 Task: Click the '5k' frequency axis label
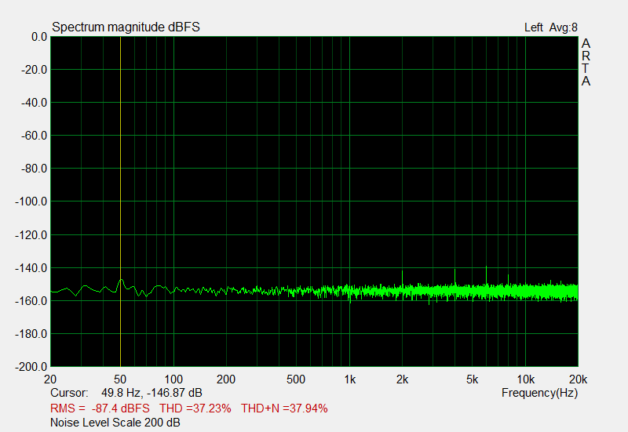point(473,379)
